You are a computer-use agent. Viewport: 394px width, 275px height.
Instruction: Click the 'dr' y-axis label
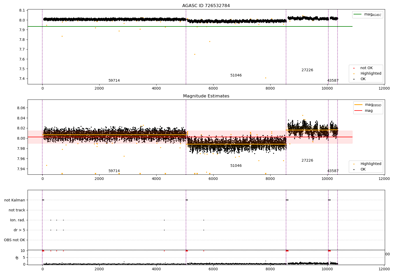point(17,257)
